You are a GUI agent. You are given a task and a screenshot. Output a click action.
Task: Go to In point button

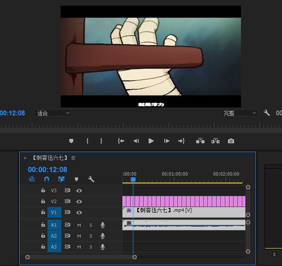point(121,141)
